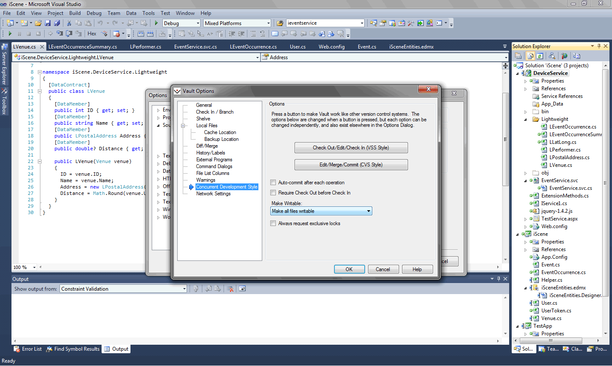This screenshot has width=612, height=366.
Task: Open the File menu
Action: 7,13
